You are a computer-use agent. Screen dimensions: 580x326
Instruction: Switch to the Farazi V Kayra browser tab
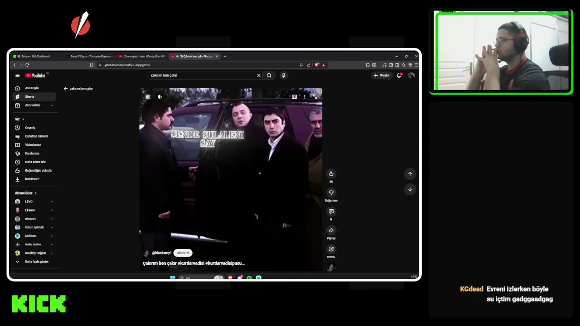(89, 56)
